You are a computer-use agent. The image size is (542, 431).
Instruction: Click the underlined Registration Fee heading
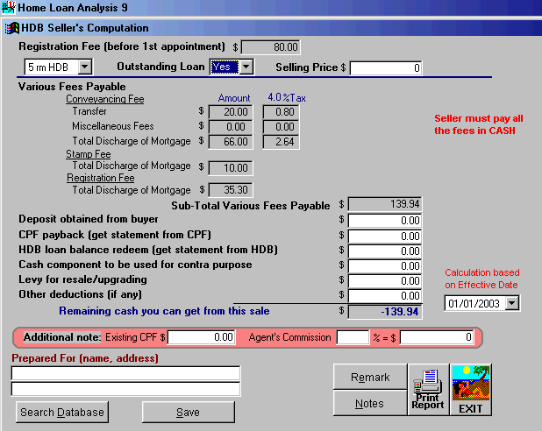tap(101, 178)
